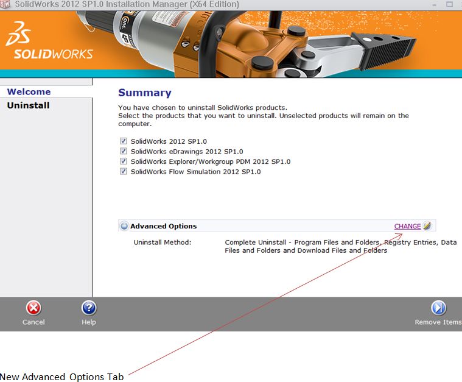The image size is (462, 382).
Task: Toggle SolidWorks Flow Simulation 2012 checkbox
Action: point(124,172)
